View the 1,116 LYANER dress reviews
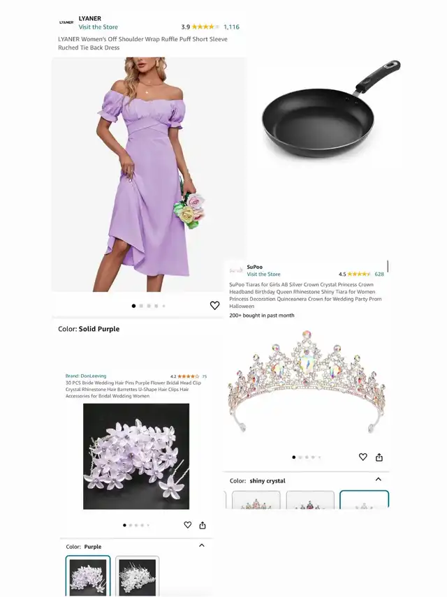 pos(231,27)
